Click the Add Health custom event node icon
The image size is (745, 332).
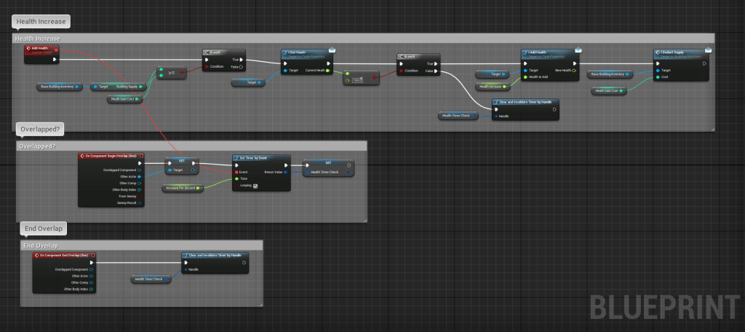[x=28, y=49]
